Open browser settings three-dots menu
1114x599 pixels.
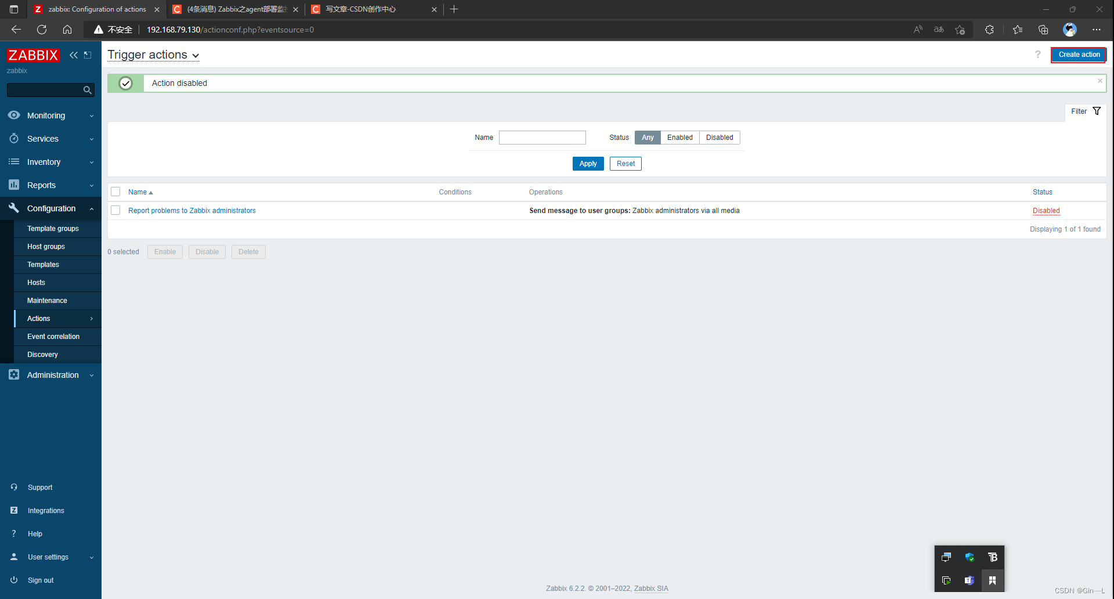pos(1096,30)
